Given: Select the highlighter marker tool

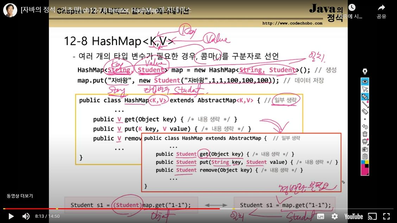Looking at the screenshot, I should [x=365, y=97].
